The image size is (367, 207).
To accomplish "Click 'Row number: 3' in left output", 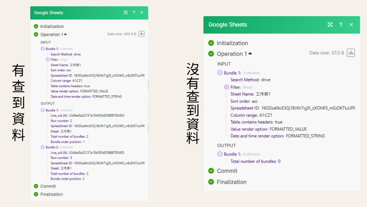I will (x=61, y=158).
